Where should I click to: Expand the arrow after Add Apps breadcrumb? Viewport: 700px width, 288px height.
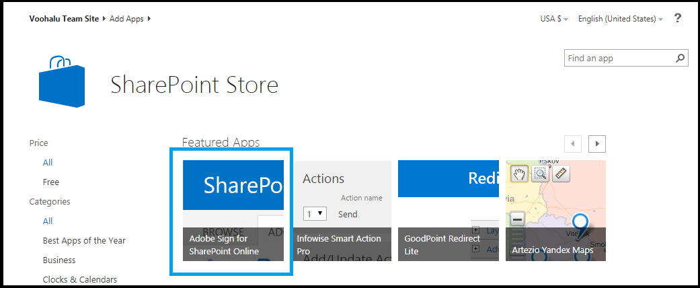click(149, 19)
